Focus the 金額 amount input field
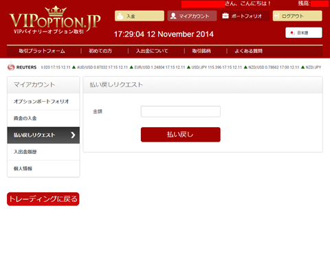Image resolution: width=330 pixels, height=261 pixels. click(181, 111)
